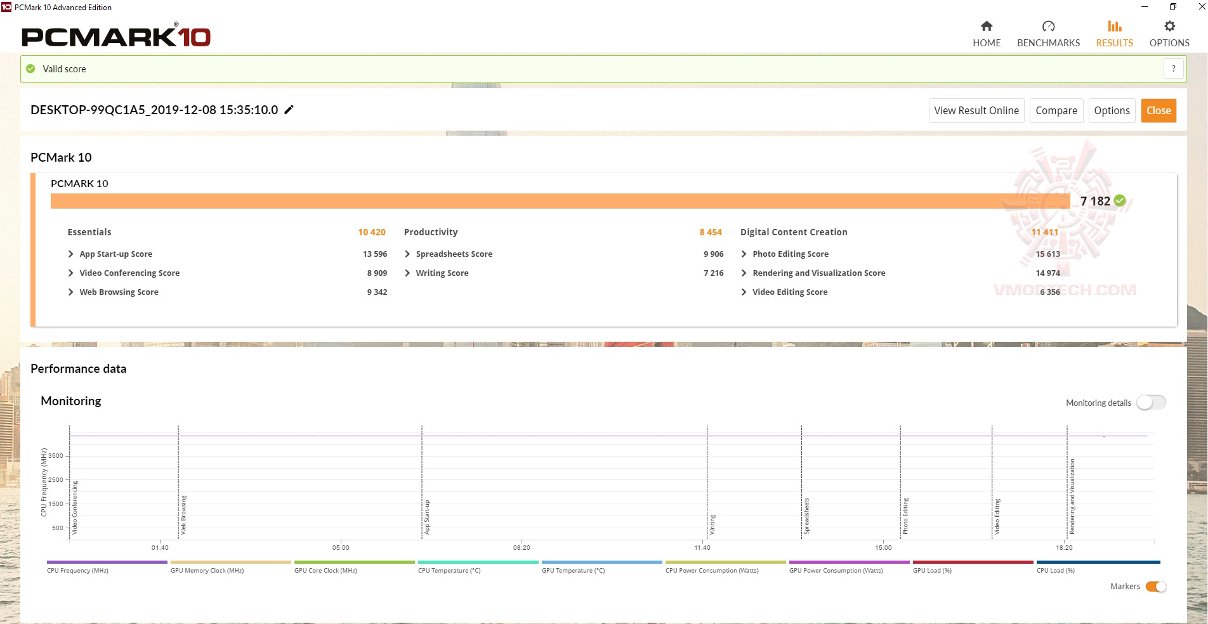
Task: Click View Result Online button
Action: tap(976, 110)
